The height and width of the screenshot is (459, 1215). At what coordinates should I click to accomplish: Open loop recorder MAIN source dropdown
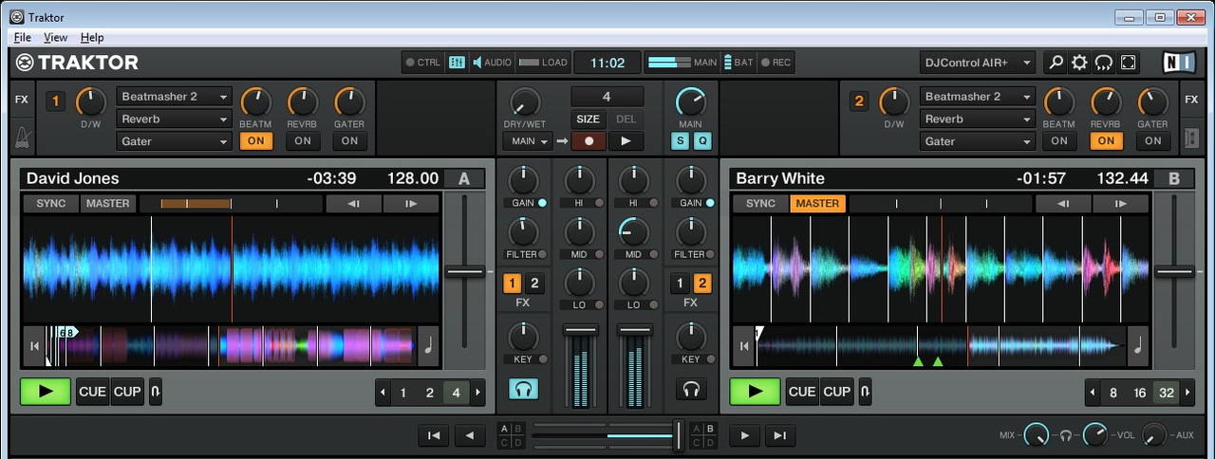point(528,141)
